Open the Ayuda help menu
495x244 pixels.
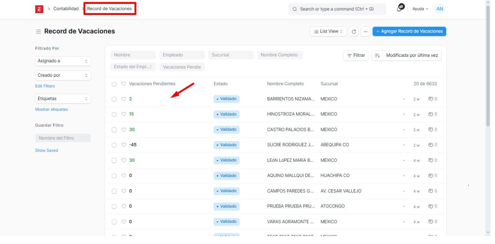[420, 9]
